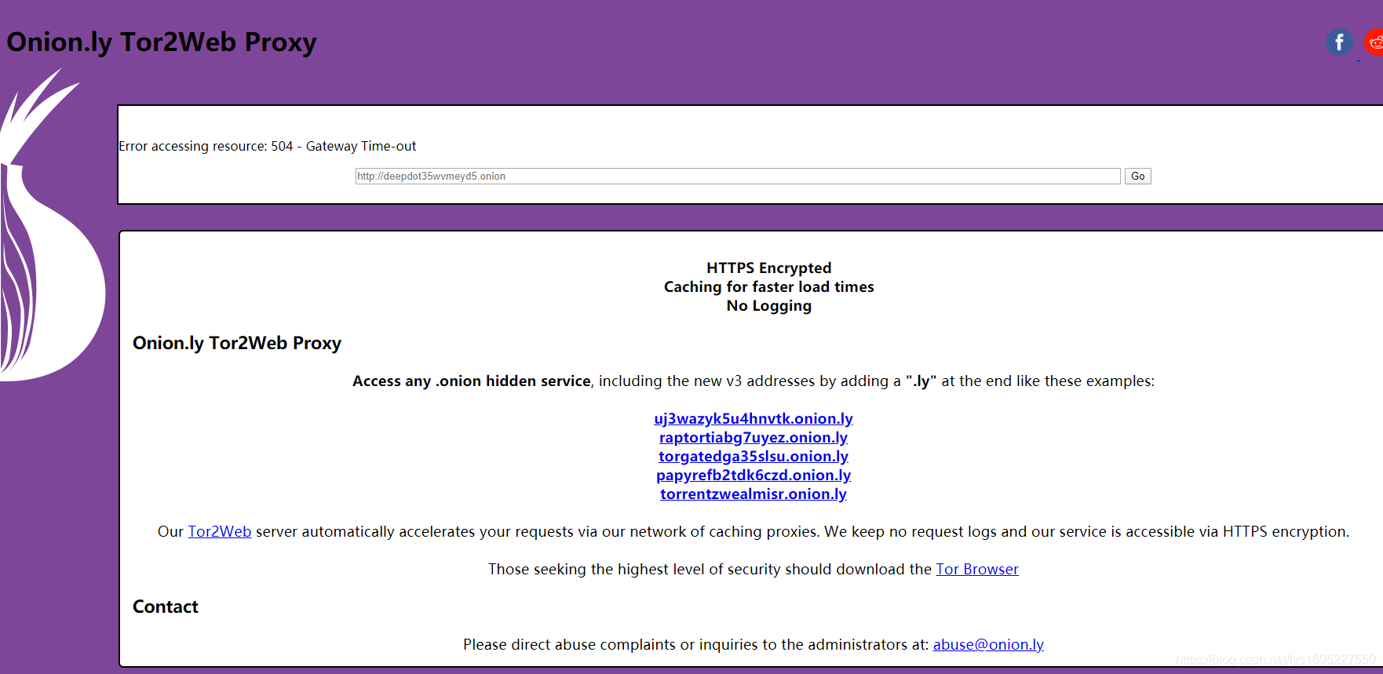Click the Onion.ly Tor2Web Proxy section heading
Viewport: 1383px width, 674px height.
tap(237, 343)
